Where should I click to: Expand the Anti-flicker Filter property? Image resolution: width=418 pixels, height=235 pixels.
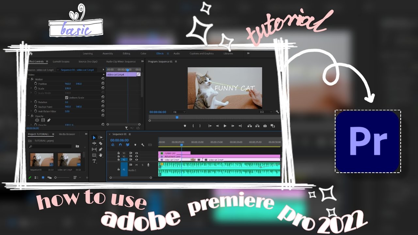[x=31, y=111]
